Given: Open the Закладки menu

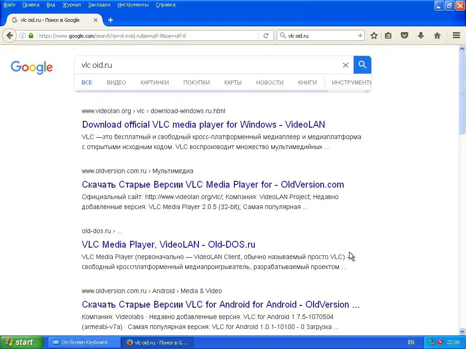Looking at the screenshot, I should pos(99,5).
